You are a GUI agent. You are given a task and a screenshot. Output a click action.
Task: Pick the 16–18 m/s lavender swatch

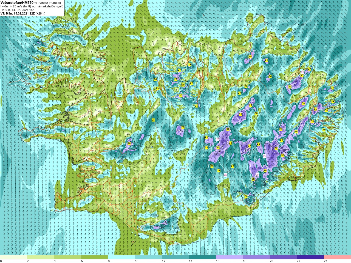(x=230, y=257)
